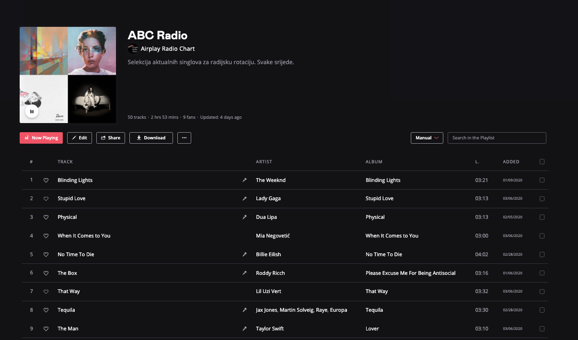This screenshot has width=578, height=340.
Task: Open the Share button
Action: pyautogui.click(x=111, y=138)
